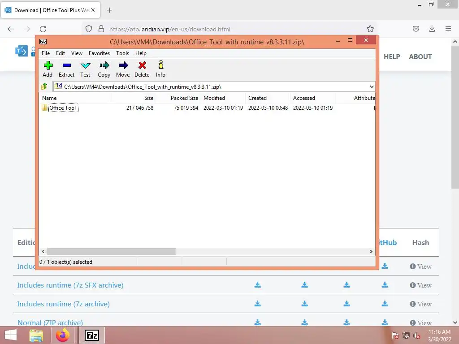Screen dimensions: 459x344
Task: Go up one folder level icon
Action: pos(44,86)
